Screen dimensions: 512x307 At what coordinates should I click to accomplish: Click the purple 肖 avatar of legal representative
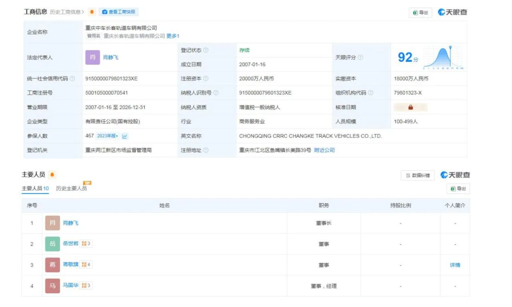[x=92, y=57]
